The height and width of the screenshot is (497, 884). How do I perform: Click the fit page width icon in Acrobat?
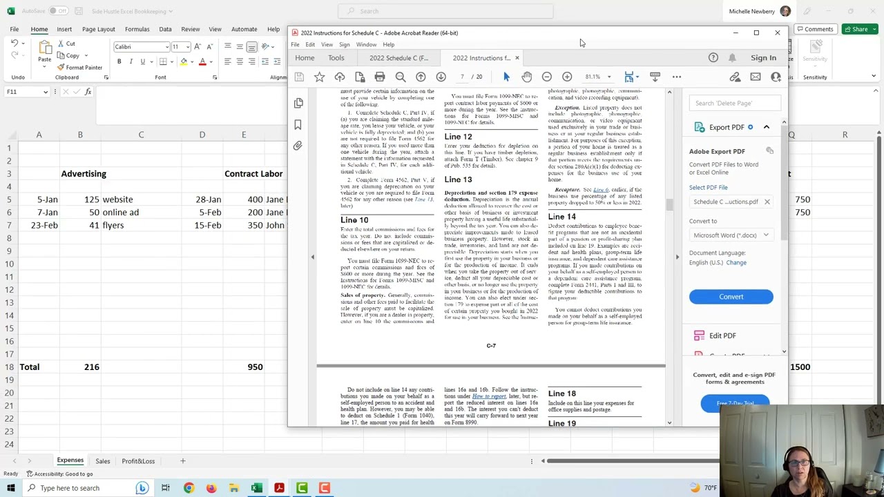coord(628,77)
